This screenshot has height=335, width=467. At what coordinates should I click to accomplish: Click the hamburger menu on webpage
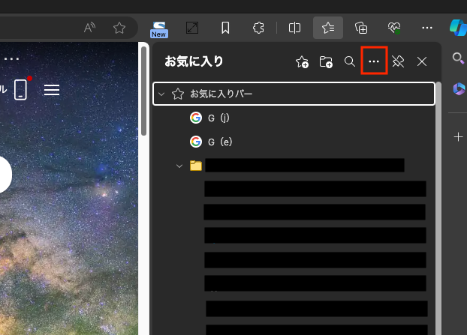pyautogui.click(x=52, y=90)
